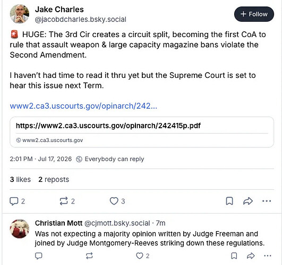Repost the main post
The height and width of the screenshot is (265, 282).
click(x=67, y=201)
